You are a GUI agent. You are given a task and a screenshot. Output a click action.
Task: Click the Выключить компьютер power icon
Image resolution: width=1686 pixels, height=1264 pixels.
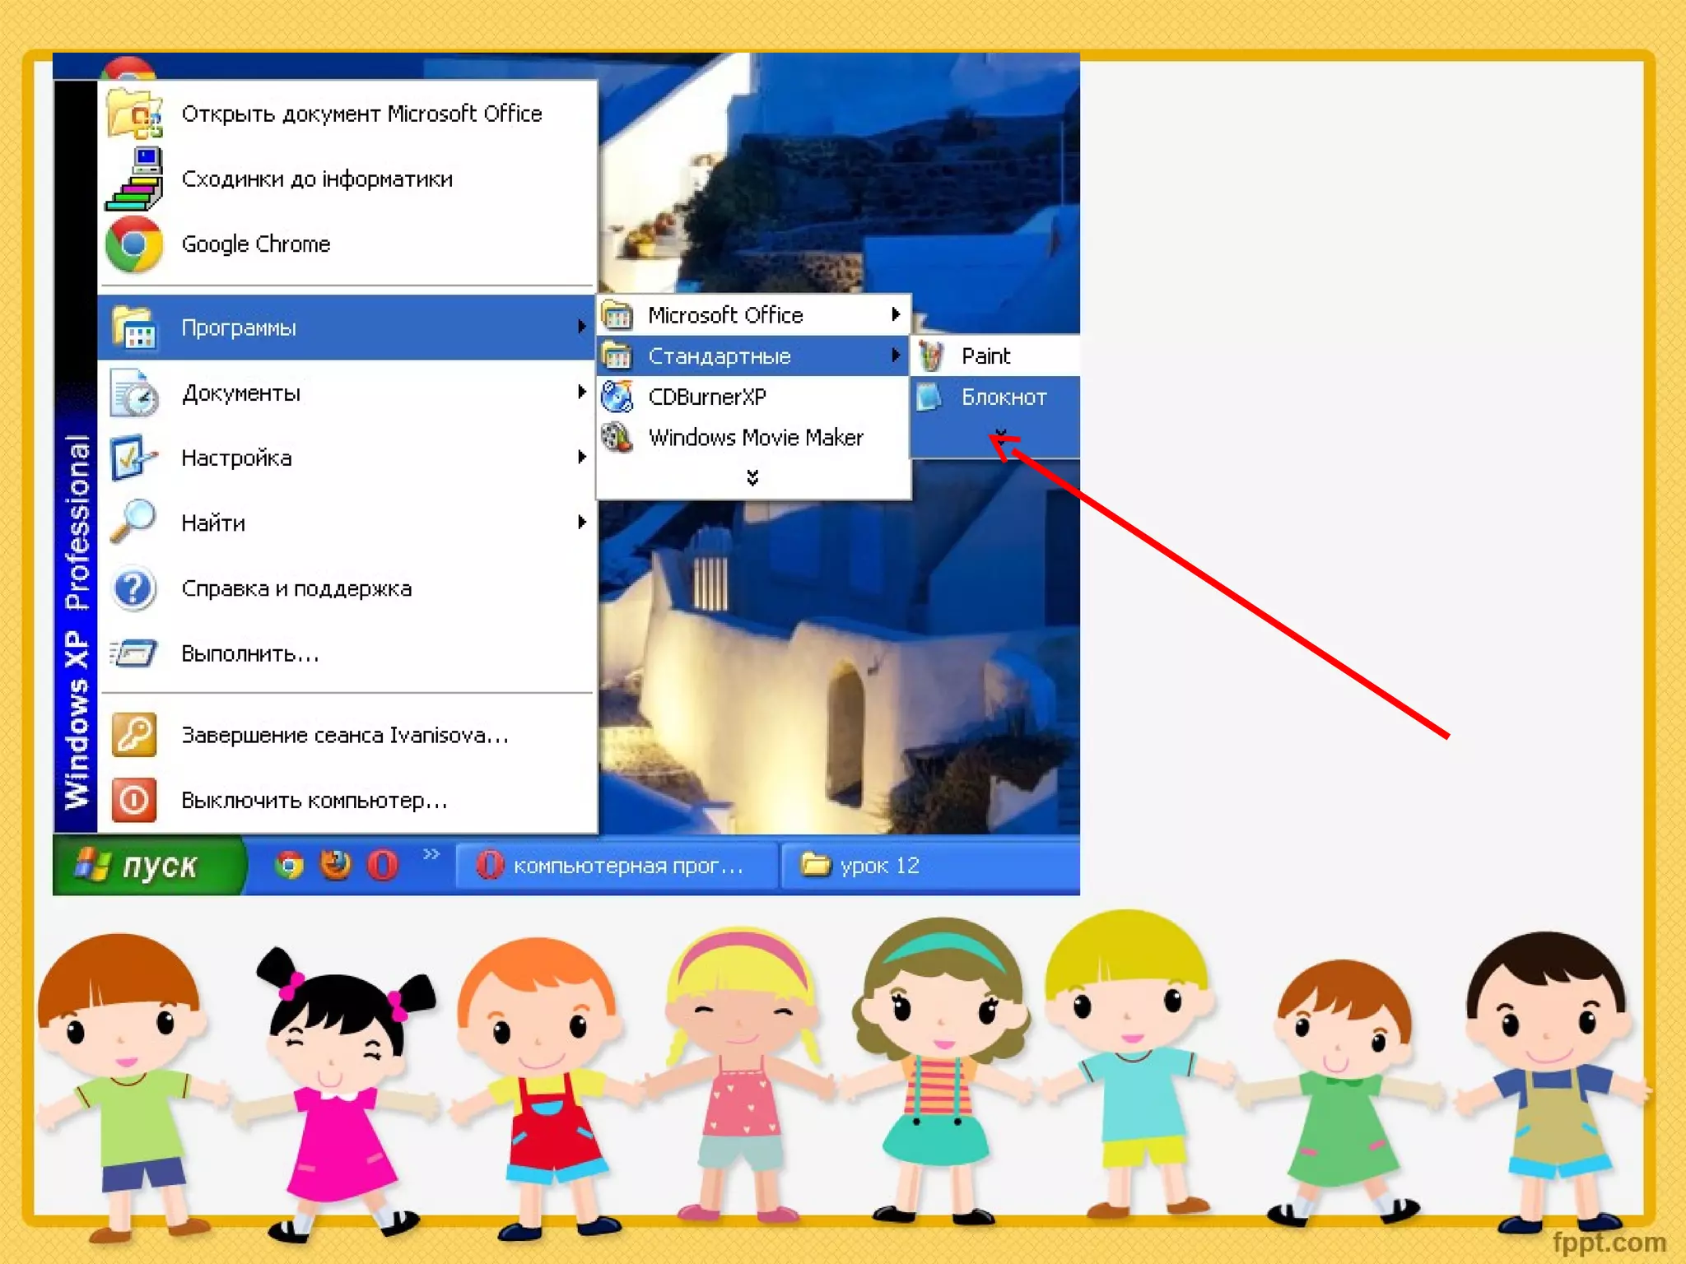pyautogui.click(x=133, y=800)
